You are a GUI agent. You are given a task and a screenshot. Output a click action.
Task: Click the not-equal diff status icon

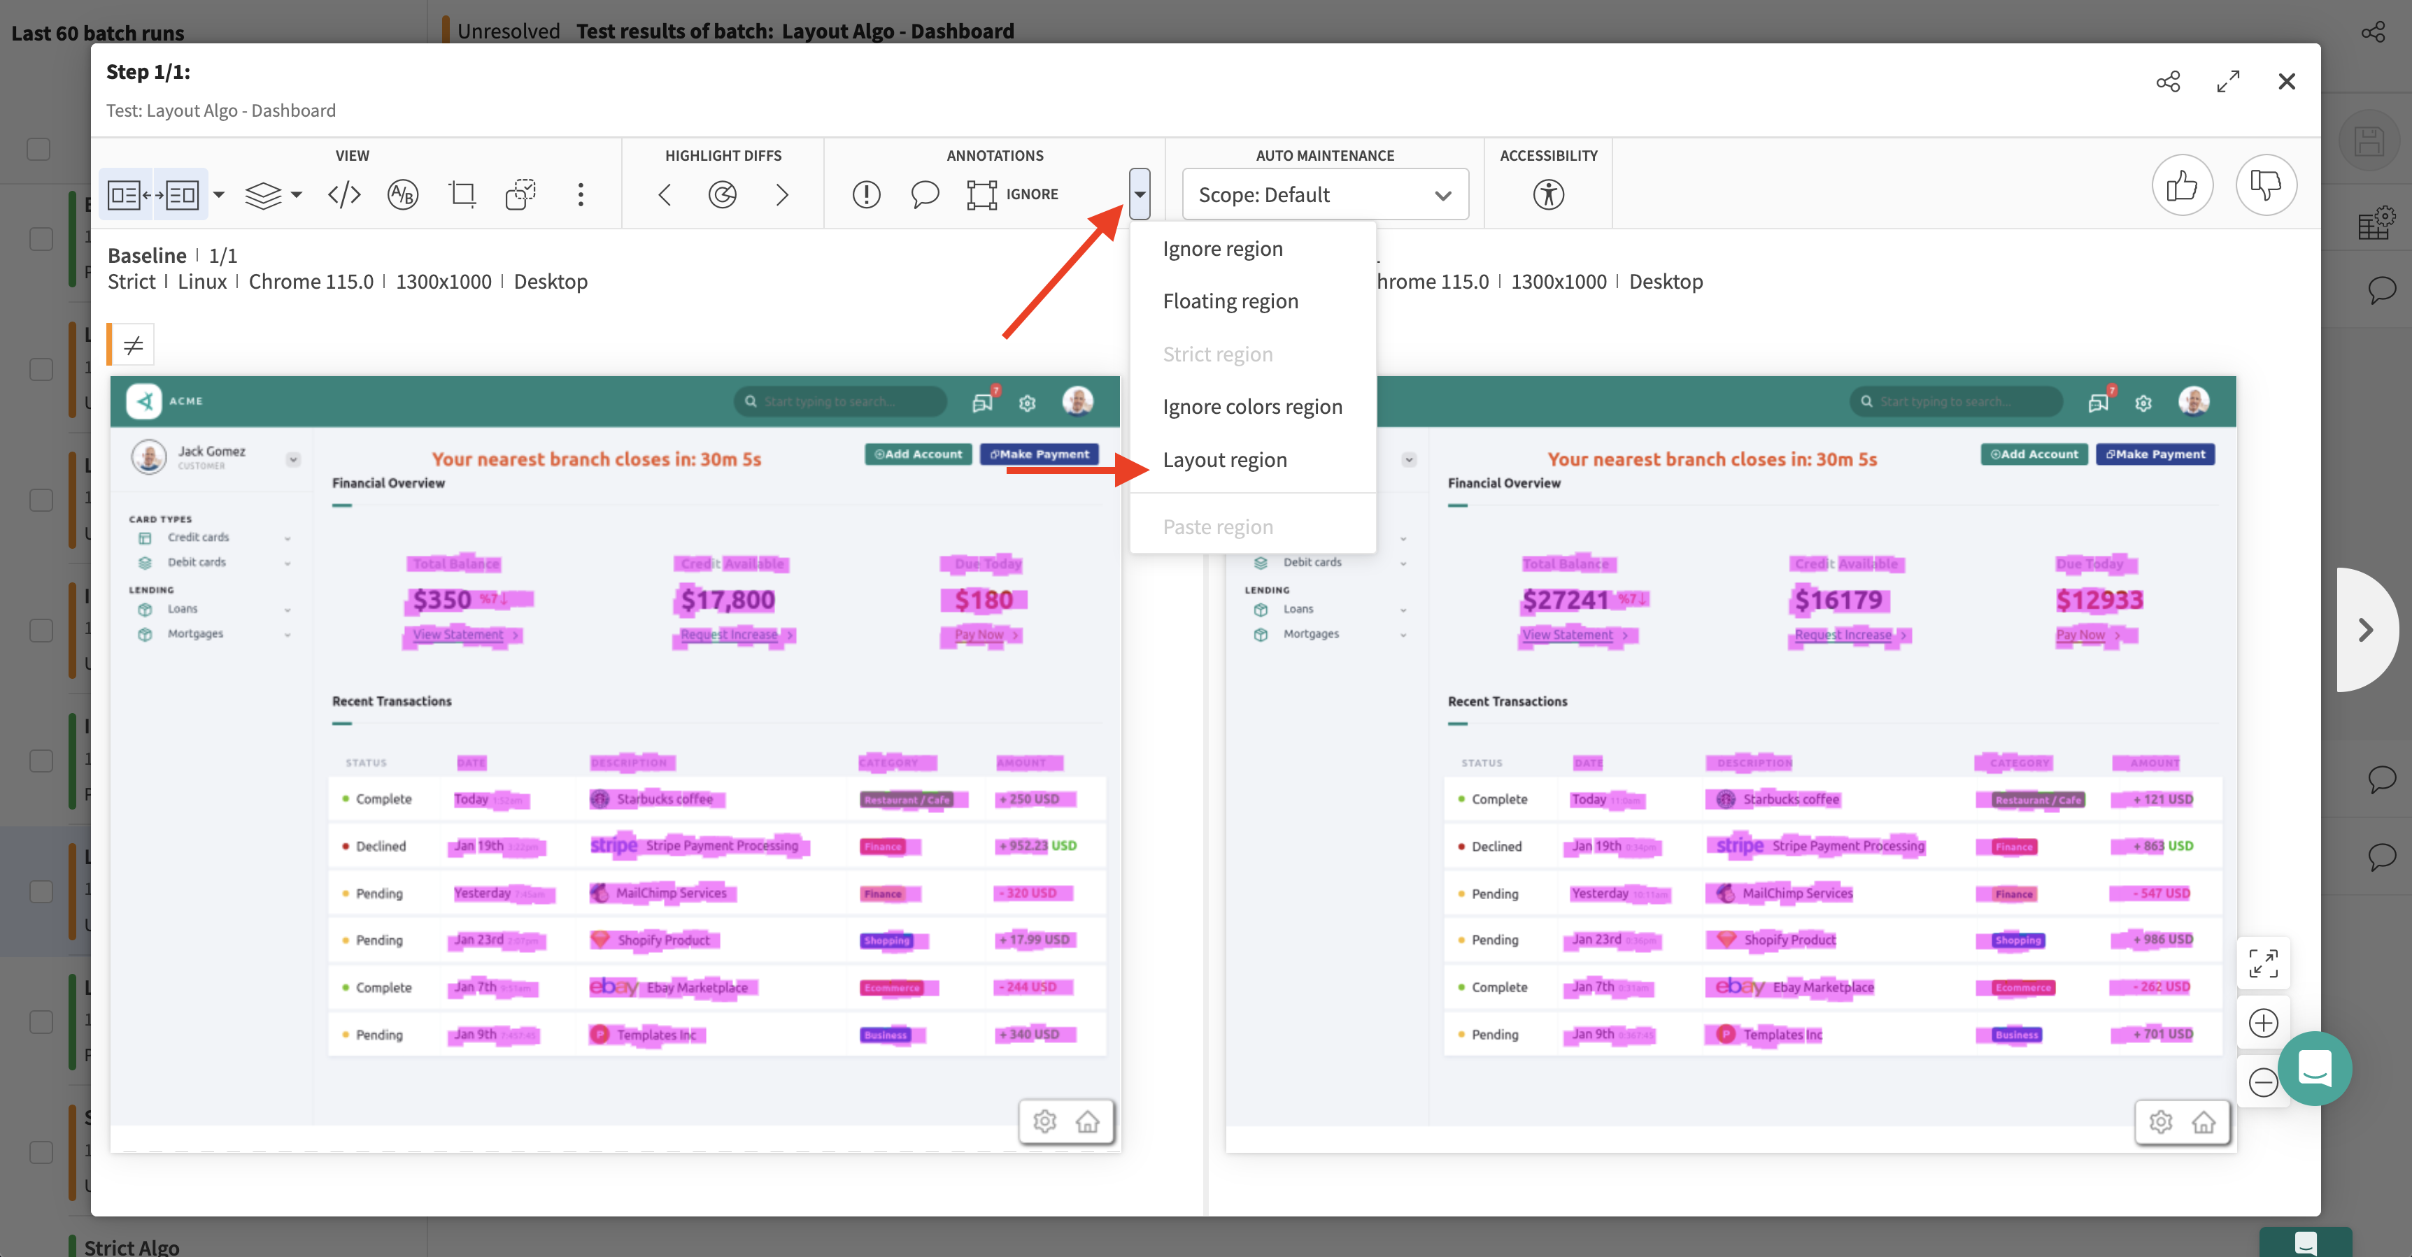pos(133,345)
